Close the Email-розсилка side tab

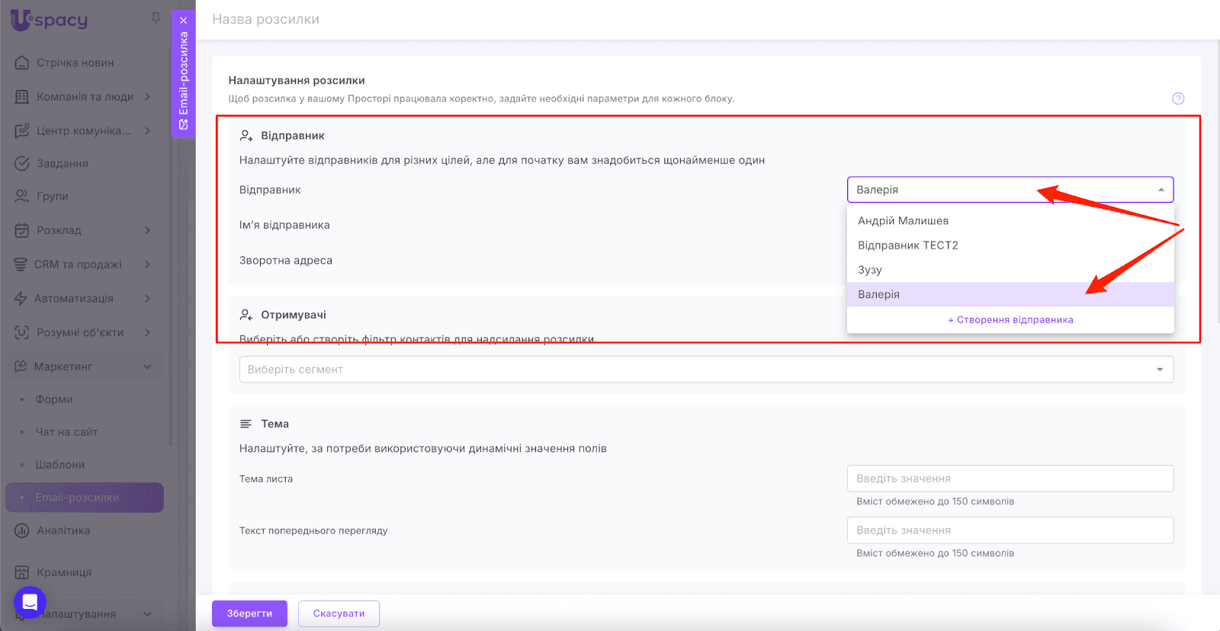click(x=183, y=21)
